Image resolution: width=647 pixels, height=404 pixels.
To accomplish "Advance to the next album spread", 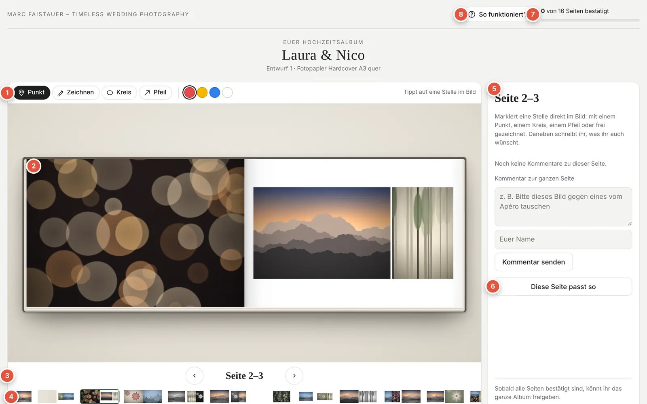I will tap(294, 376).
